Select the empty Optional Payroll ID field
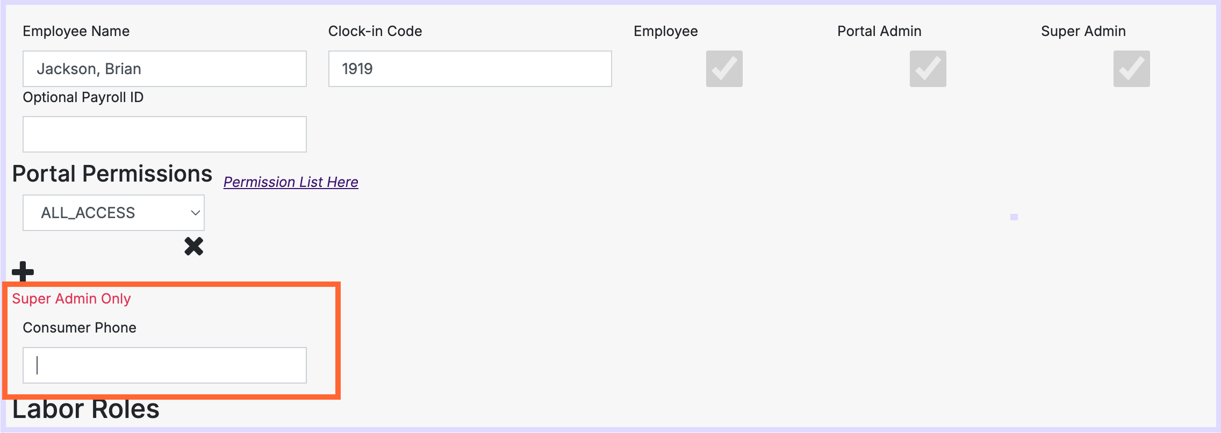 point(164,134)
